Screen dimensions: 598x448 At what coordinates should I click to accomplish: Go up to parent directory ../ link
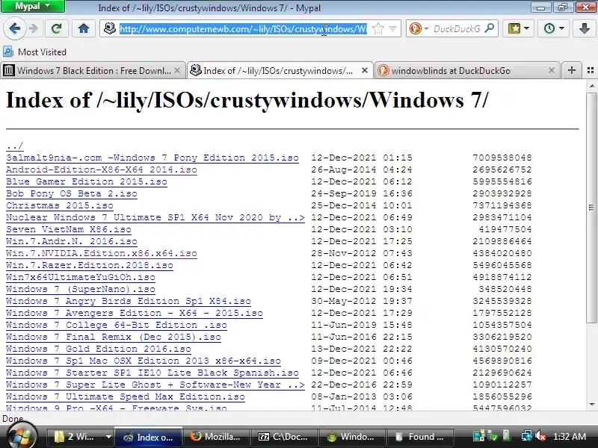14,146
